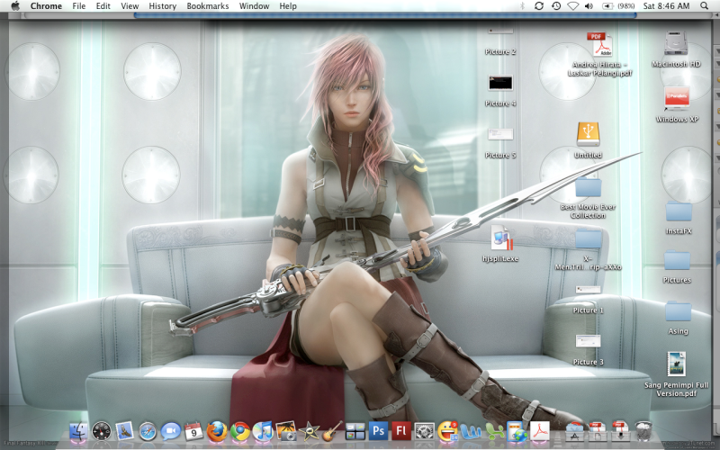Select the Picture 4 screenshot thumbnail
The height and width of the screenshot is (450, 720).
500,83
